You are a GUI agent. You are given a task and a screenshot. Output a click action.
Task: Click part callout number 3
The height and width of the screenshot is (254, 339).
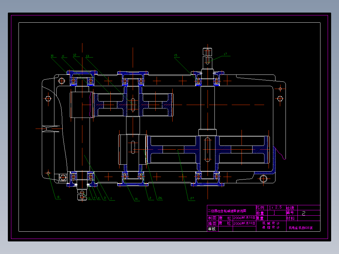pyautogui.click(x=105, y=198)
